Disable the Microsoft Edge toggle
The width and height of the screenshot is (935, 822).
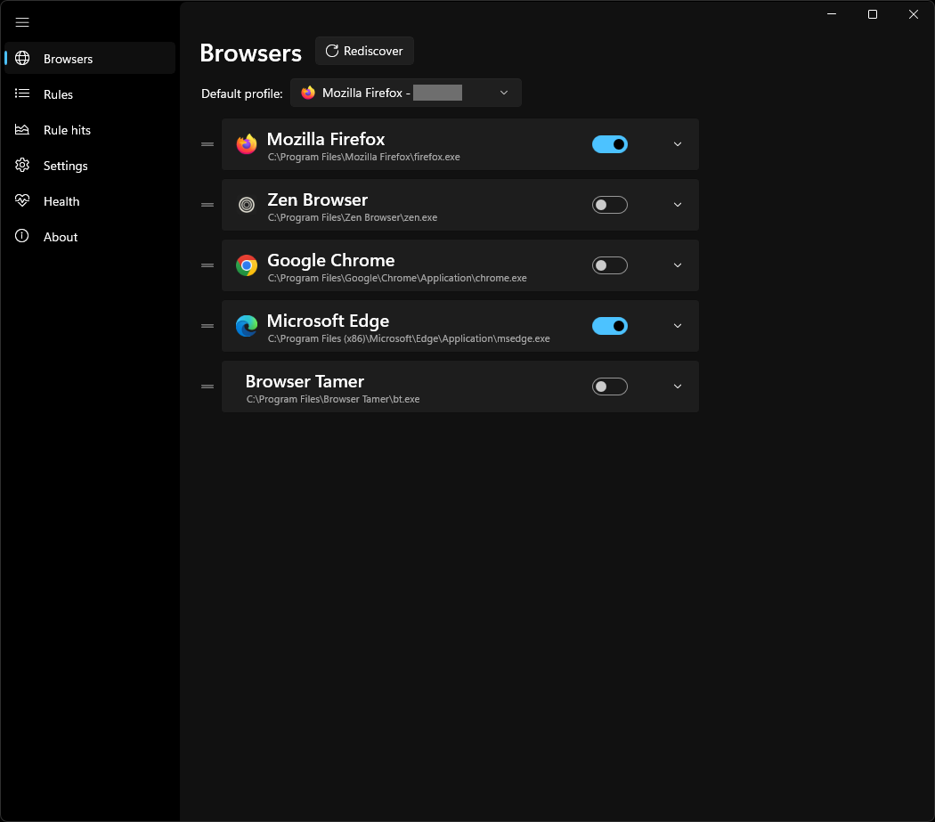point(609,326)
